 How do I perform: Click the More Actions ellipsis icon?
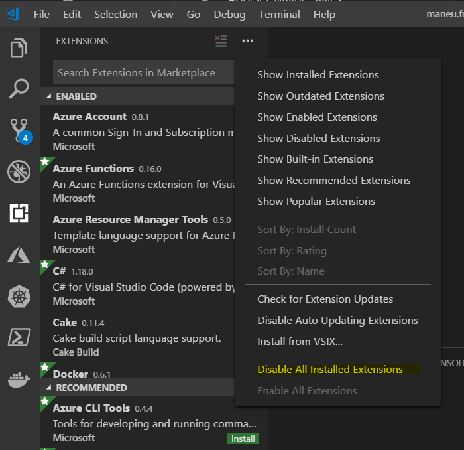click(247, 41)
